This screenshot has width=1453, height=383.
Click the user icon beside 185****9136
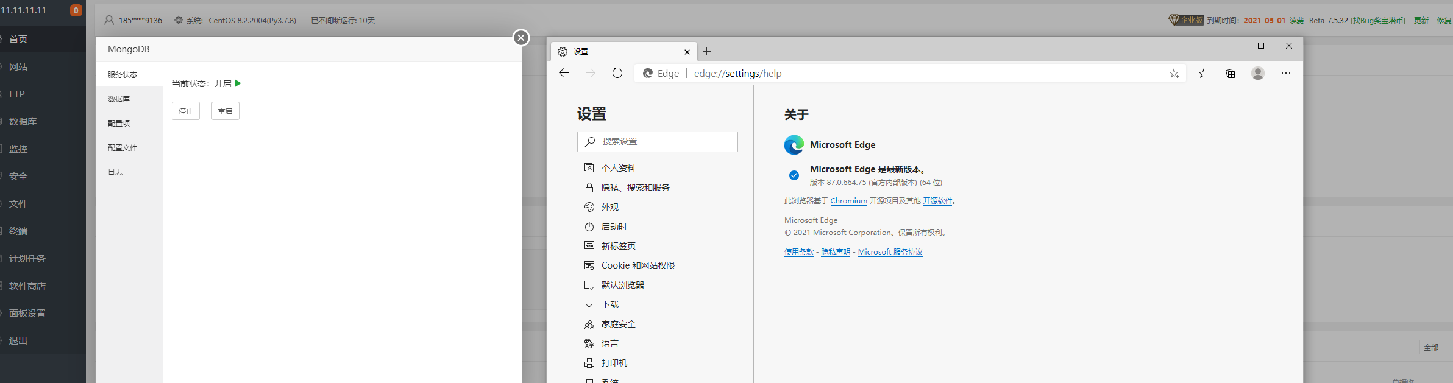pos(109,20)
